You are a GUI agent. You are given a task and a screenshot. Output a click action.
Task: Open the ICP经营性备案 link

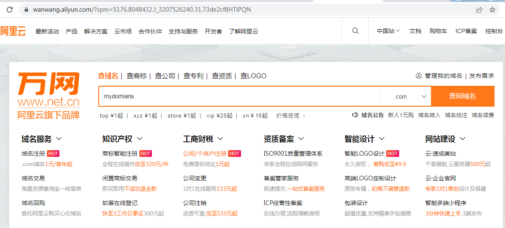(283, 203)
